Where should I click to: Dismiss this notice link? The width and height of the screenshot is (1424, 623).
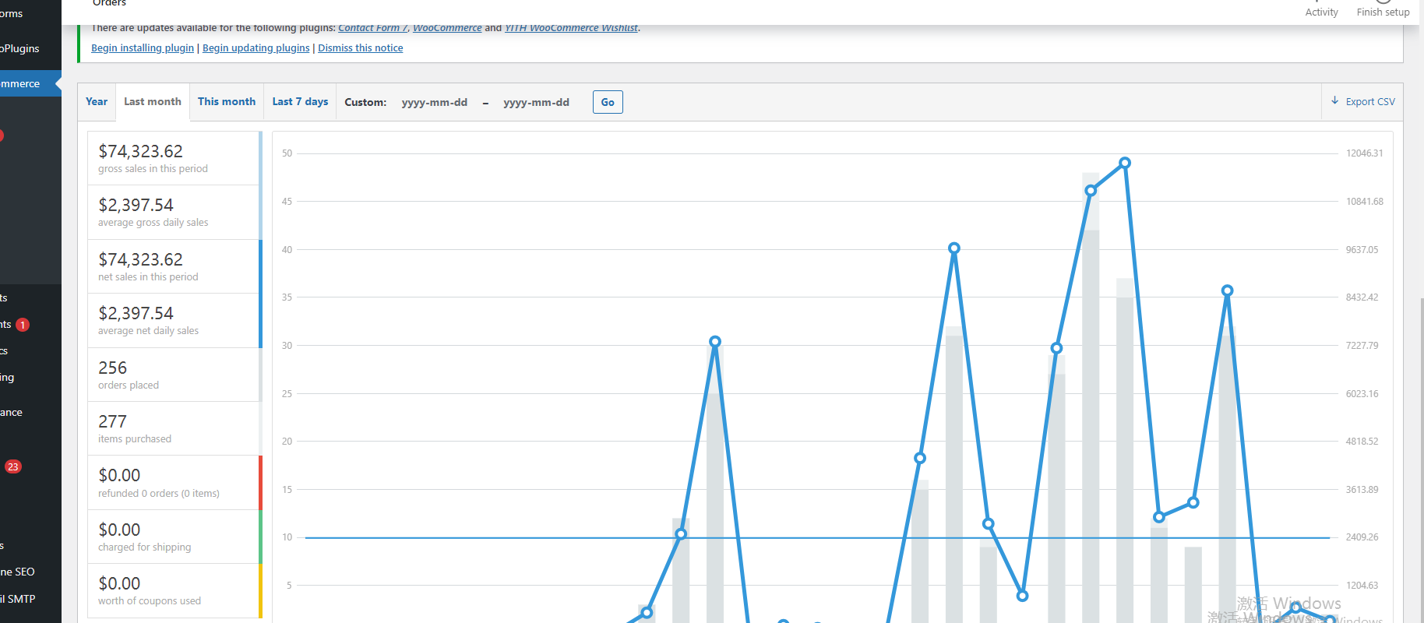tap(361, 48)
